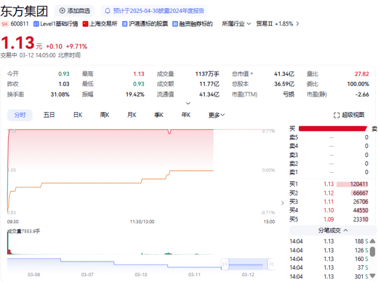Click the 上海交易所 flag icon
The image size is (378, 282).
pos(85,24)
